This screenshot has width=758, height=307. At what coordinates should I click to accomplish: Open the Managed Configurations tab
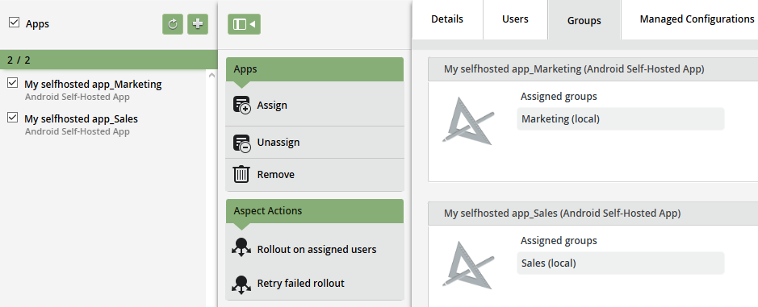click(x=697, y=19)
